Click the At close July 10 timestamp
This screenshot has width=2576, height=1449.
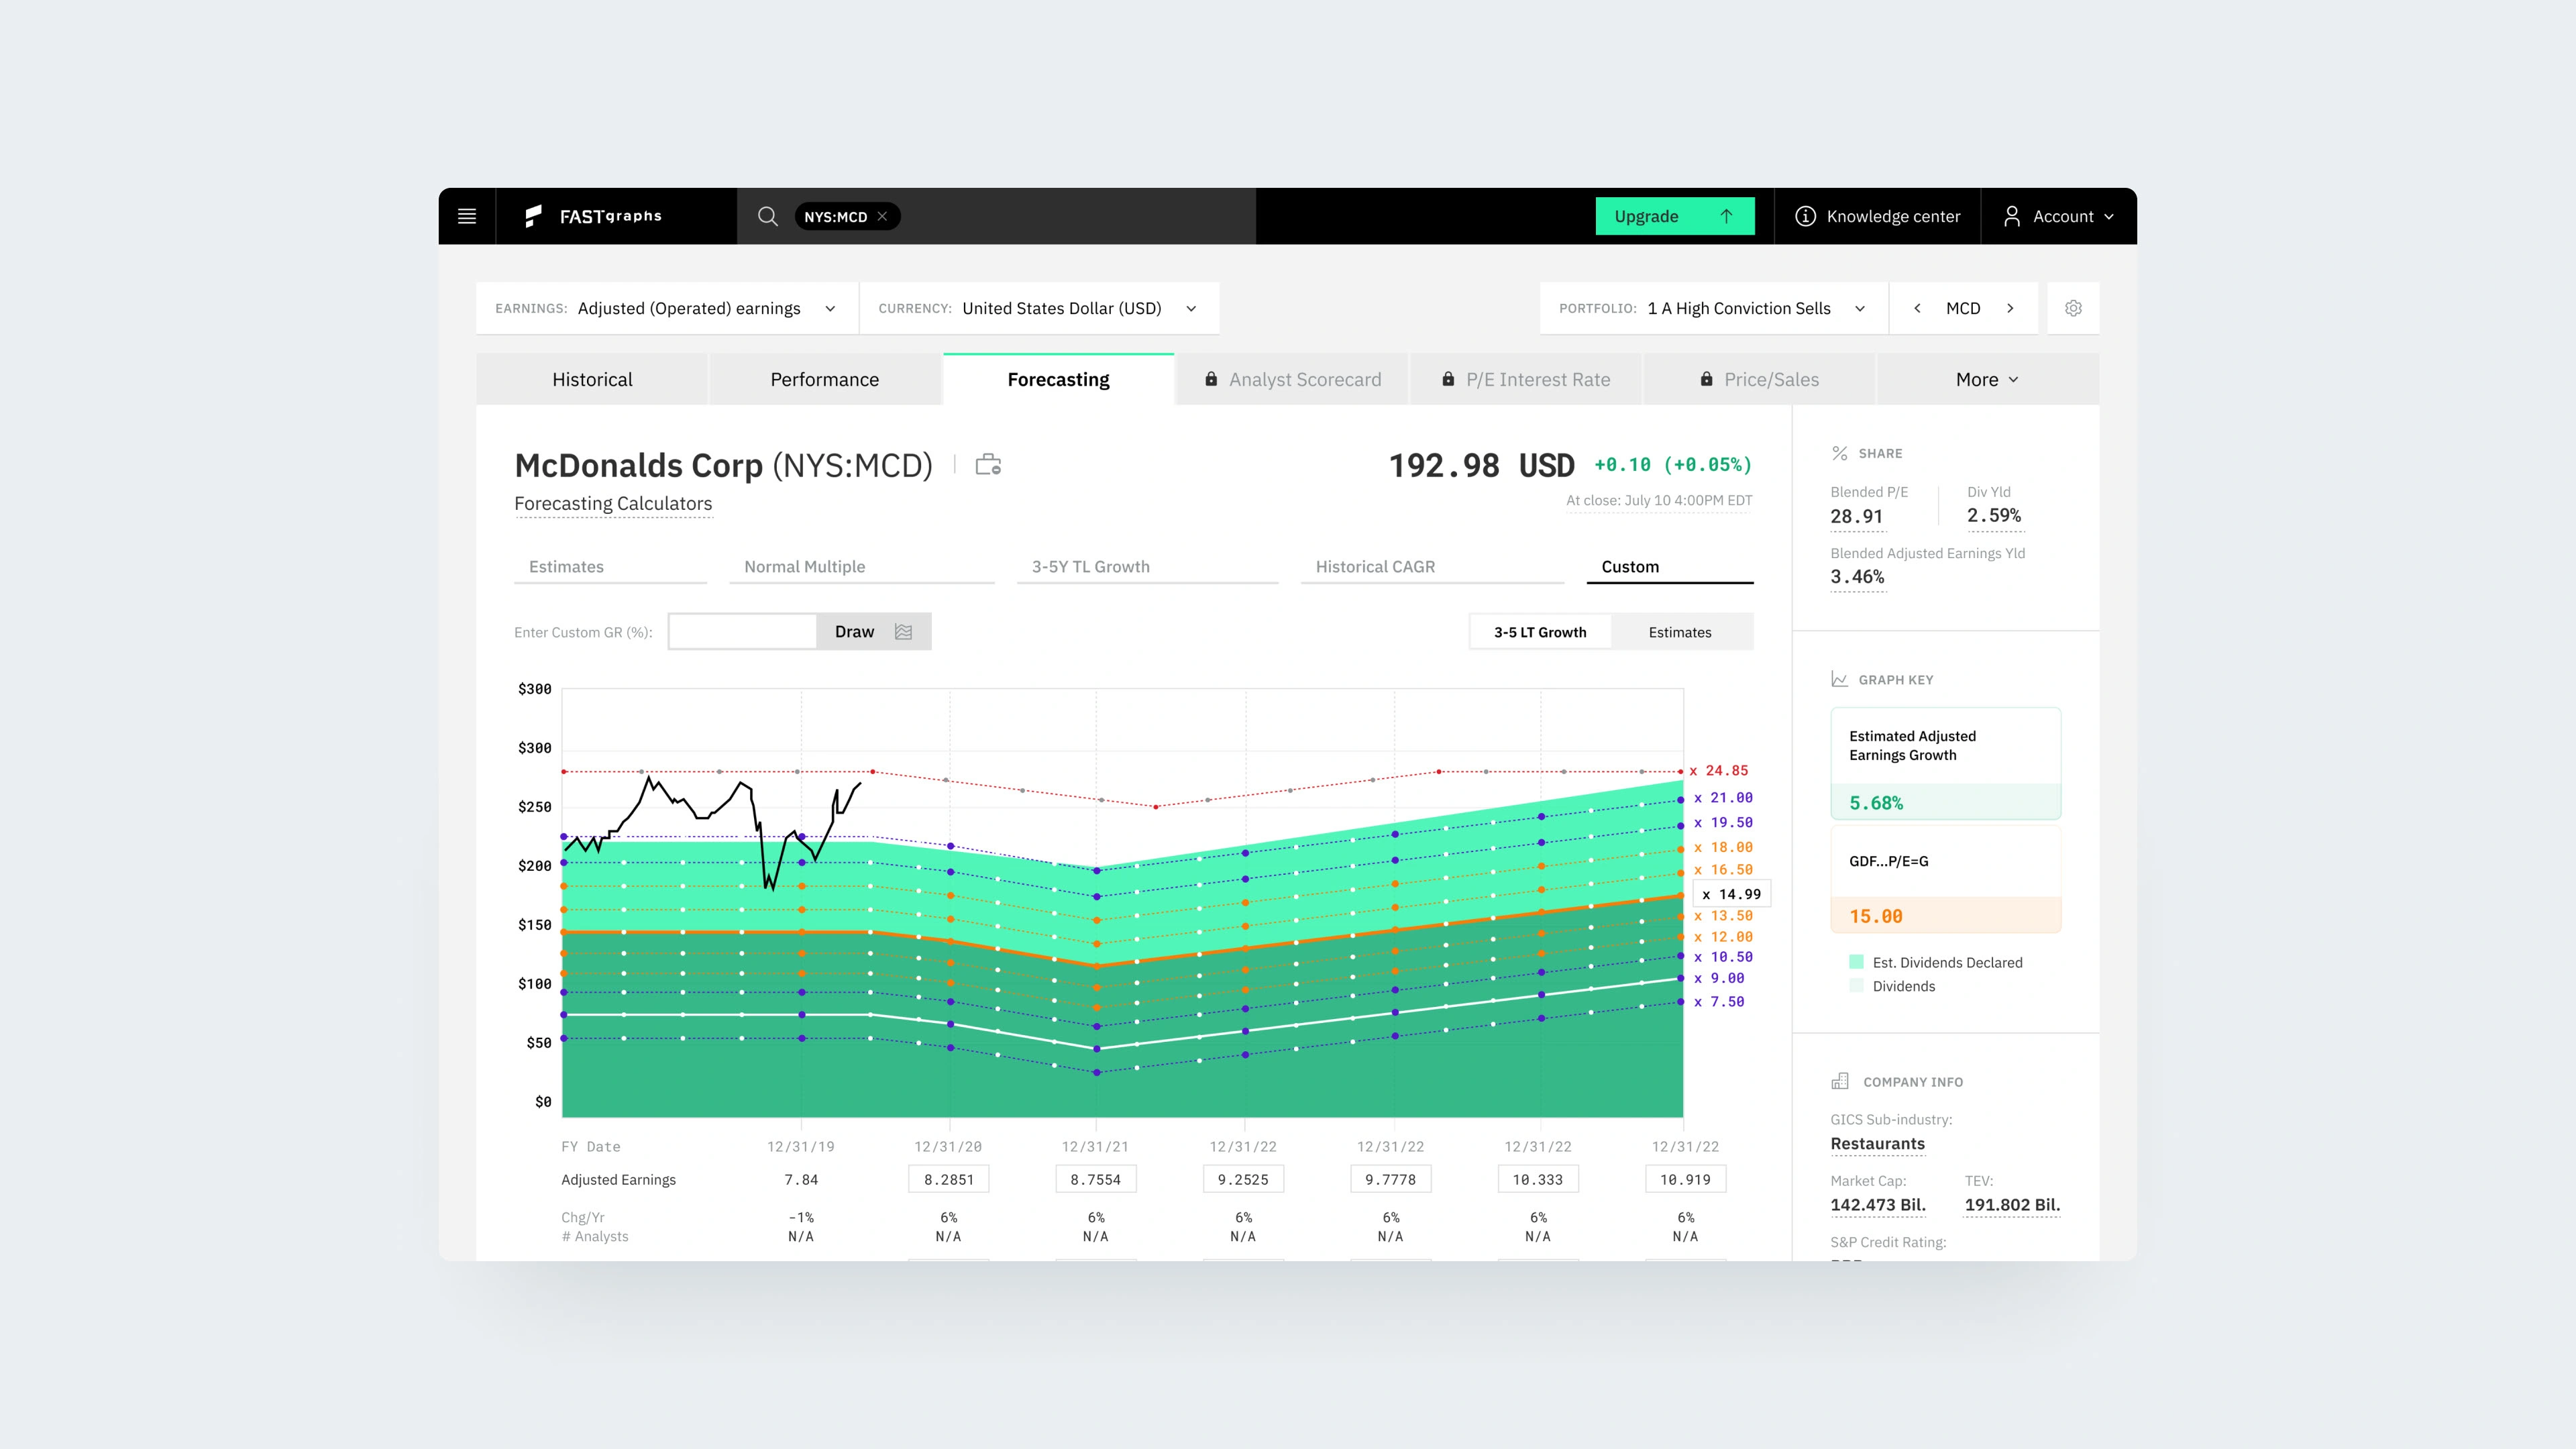[x=1659, y=500]
